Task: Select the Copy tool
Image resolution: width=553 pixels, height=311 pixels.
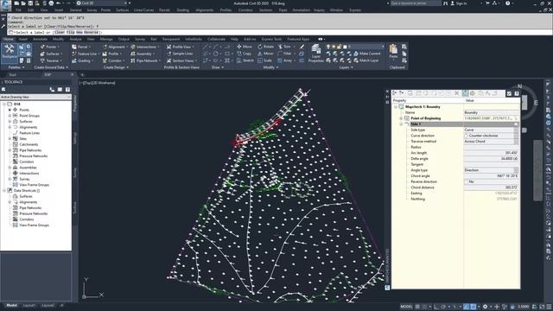Action: point(244,54)
